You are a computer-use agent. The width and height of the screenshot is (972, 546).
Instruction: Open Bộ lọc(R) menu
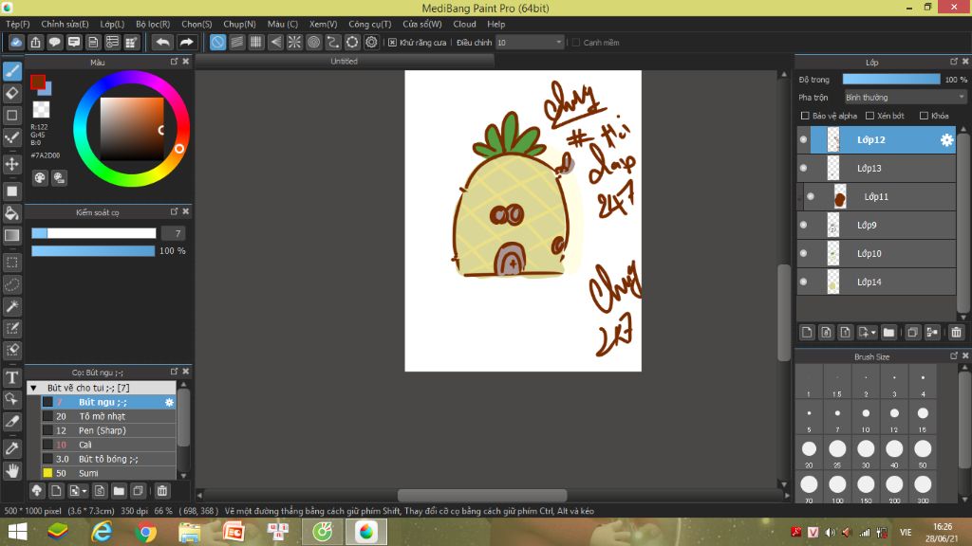click(x=153, y=24)
